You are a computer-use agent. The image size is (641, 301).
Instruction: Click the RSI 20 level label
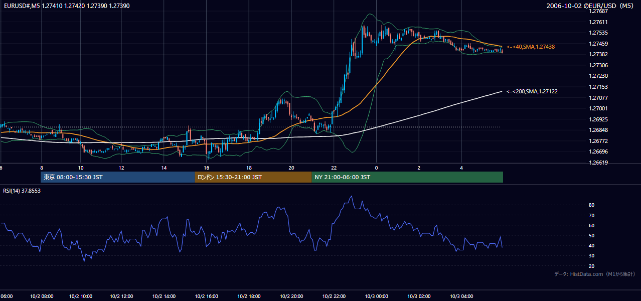point(591,266)
